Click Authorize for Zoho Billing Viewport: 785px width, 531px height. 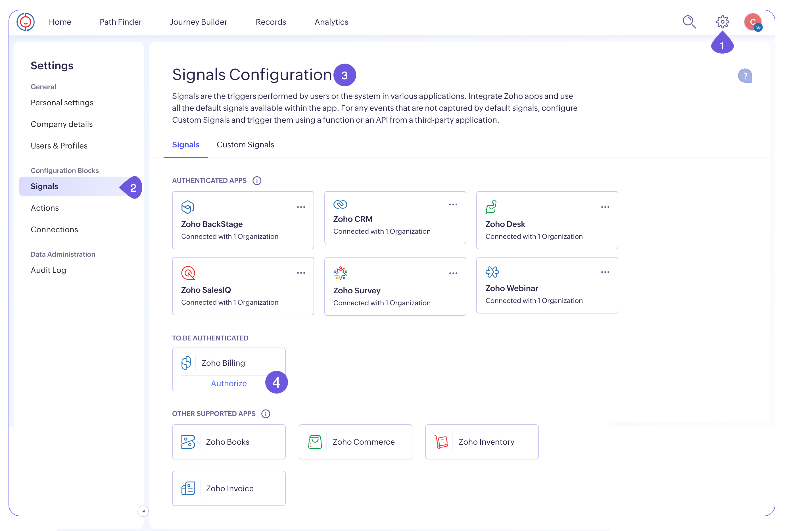(x=229, y=383)
